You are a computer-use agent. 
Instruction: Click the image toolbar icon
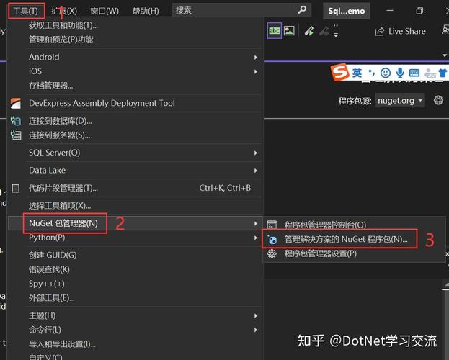289,31
